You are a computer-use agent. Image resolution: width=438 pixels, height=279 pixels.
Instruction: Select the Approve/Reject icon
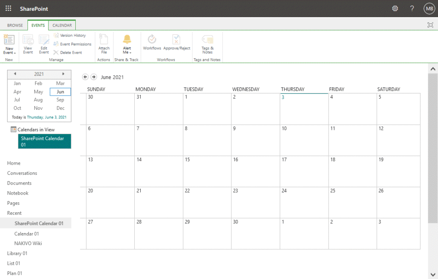176,43
